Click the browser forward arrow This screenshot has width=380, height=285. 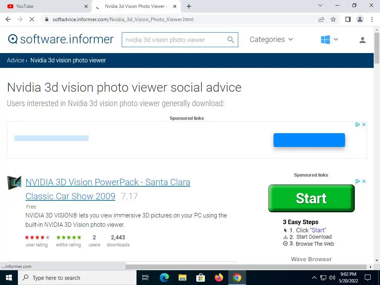pyautogui.click(x=20, y=19)
